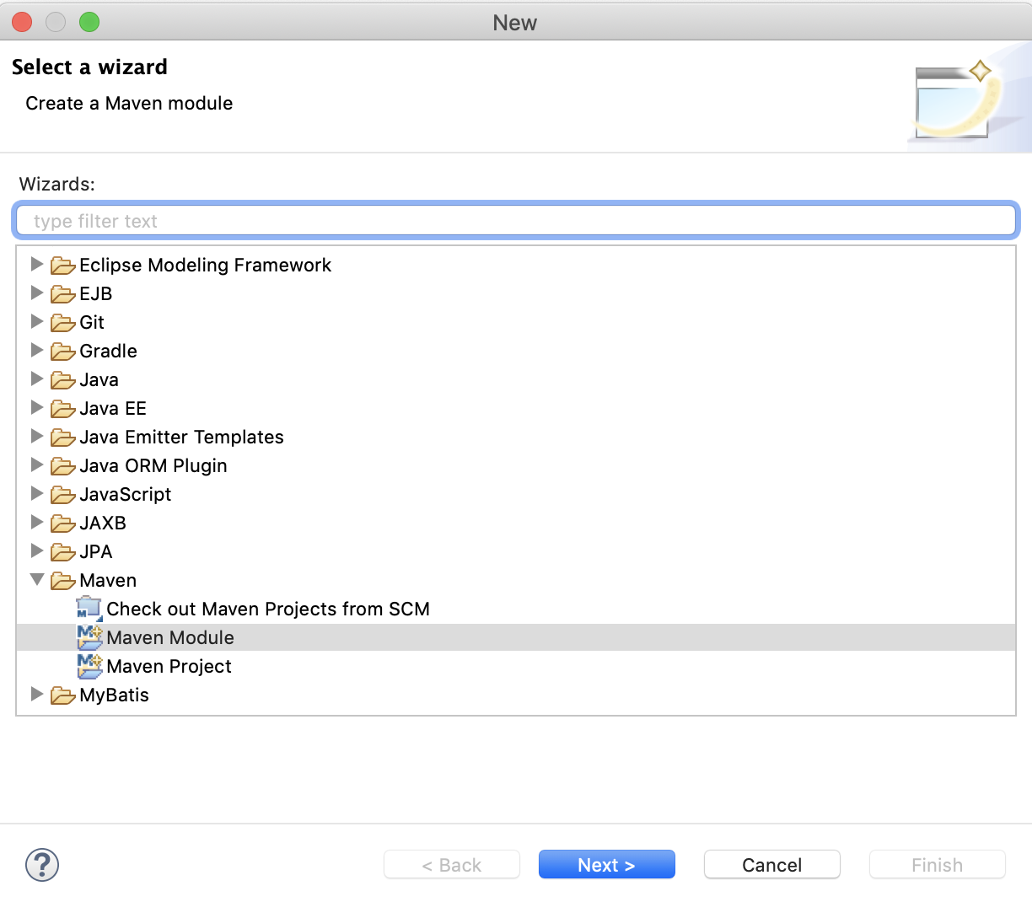Image resolution: width=1032 pixels, height=902 pixels.
Task: Expand the JPA category arrow
Action: tap(36, 551)
